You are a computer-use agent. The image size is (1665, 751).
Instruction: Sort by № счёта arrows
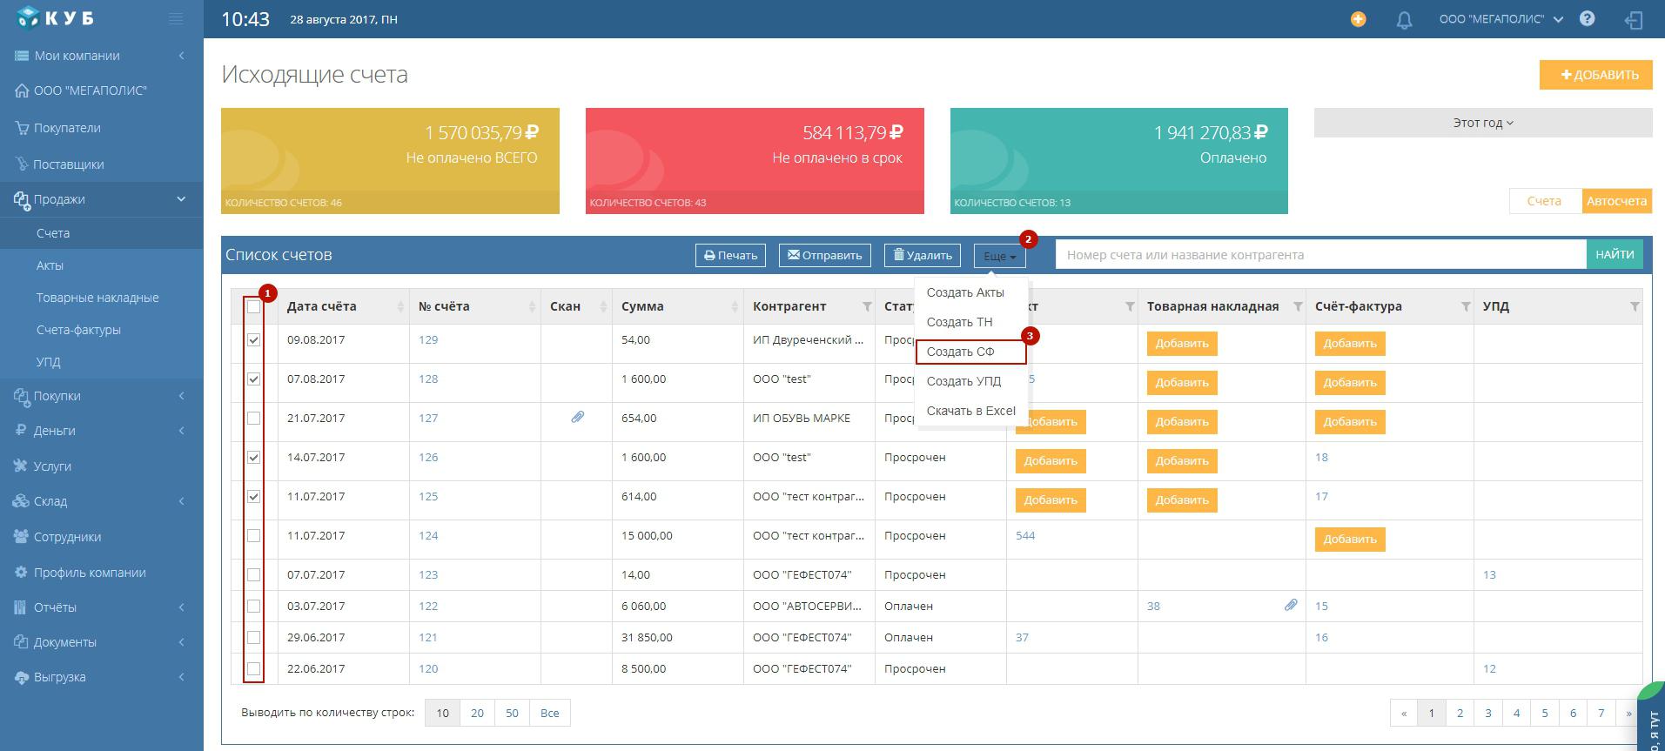click(532, 306)
